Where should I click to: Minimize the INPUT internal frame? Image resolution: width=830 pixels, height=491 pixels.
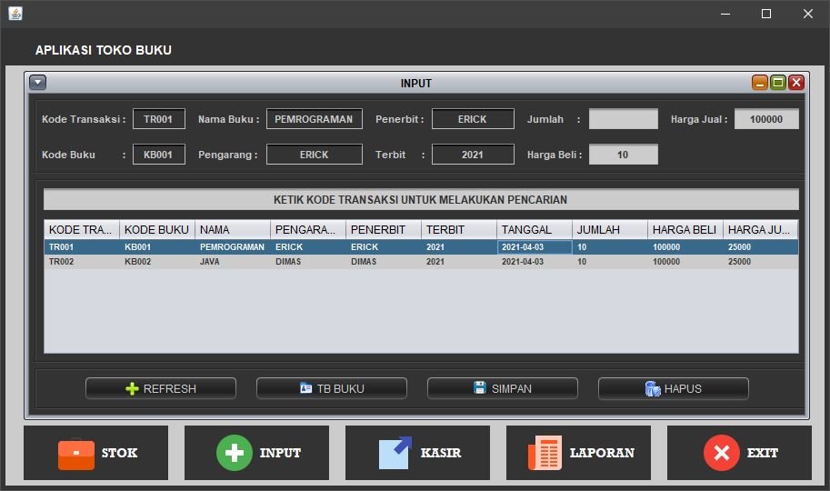760,83
